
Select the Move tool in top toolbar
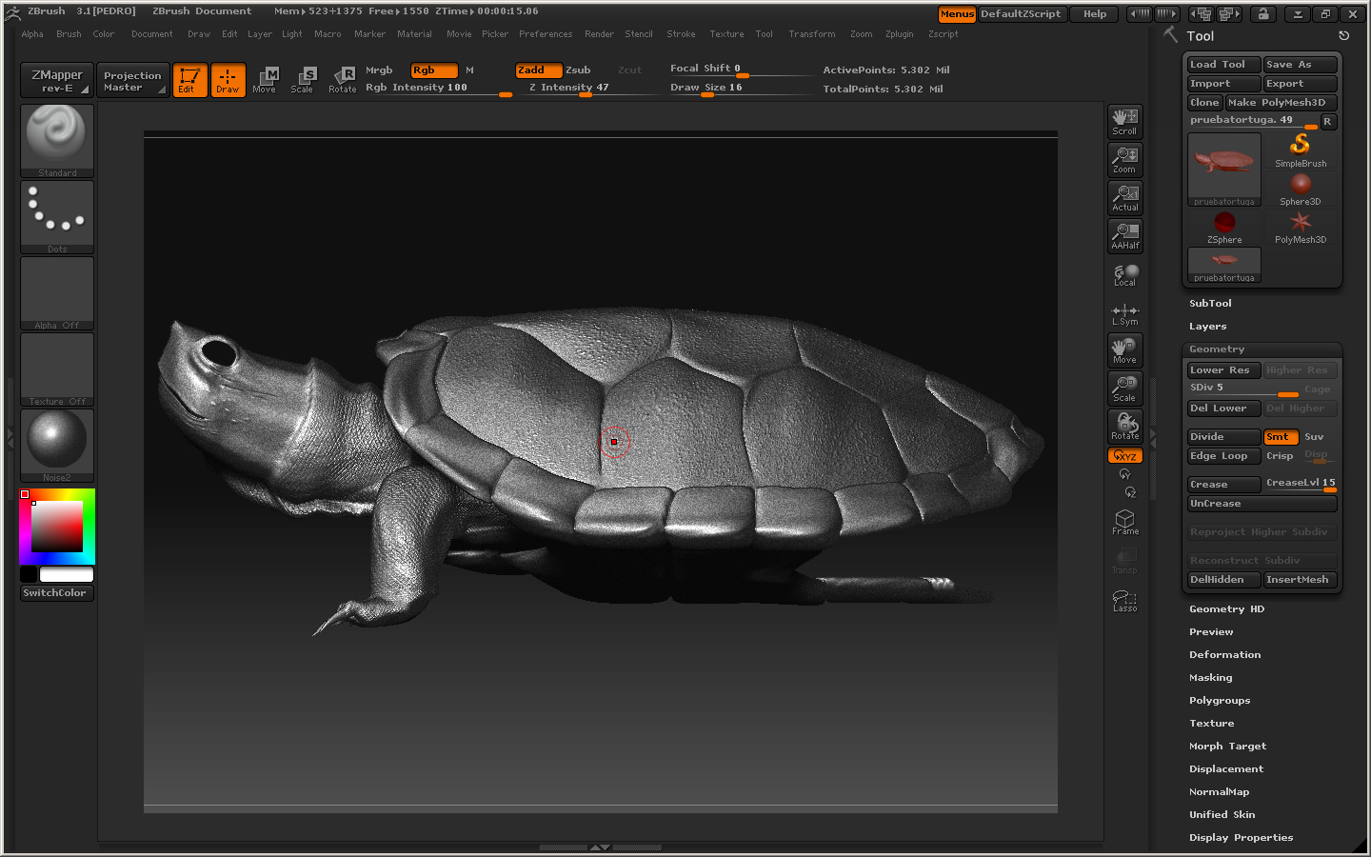pos(266,80)
